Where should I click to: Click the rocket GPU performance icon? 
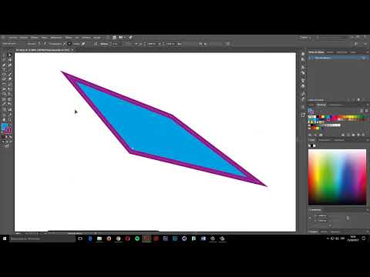[x=130, y=38]
